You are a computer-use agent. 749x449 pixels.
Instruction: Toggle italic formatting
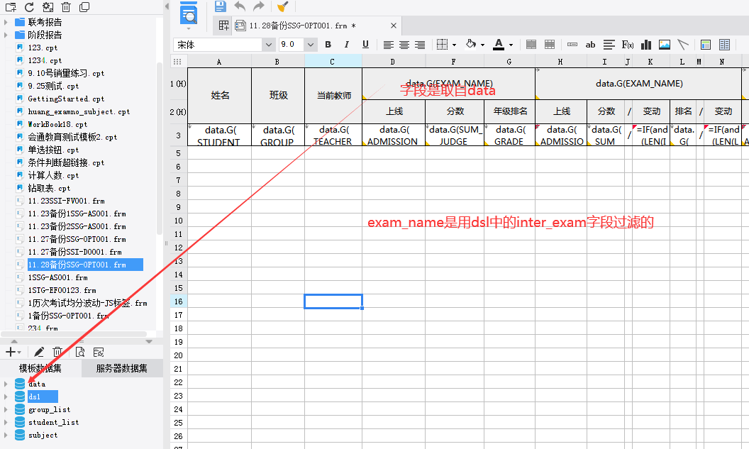coord(346,45)
